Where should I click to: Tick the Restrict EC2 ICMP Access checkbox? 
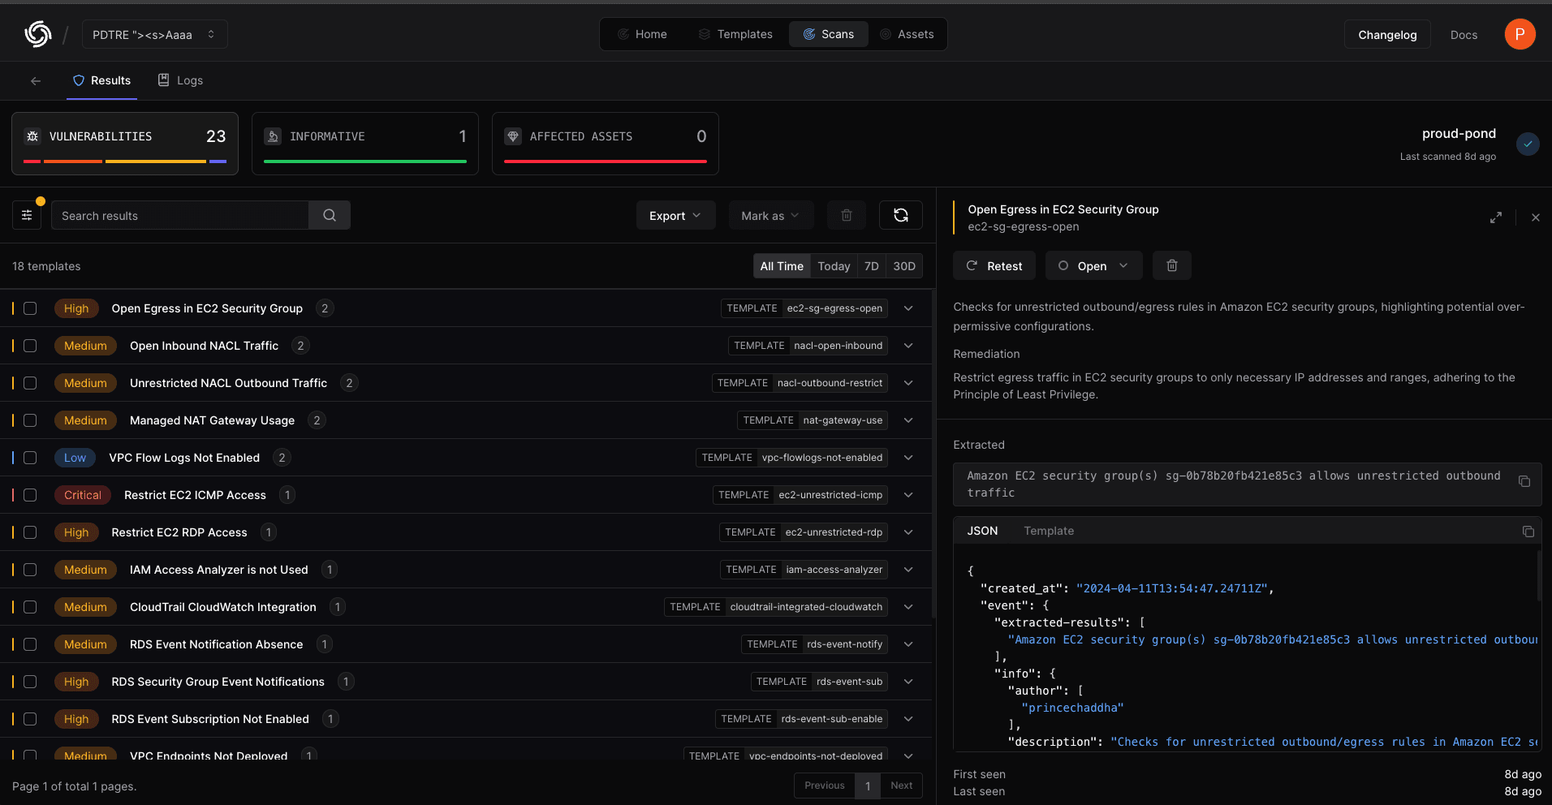click(30, 495)
